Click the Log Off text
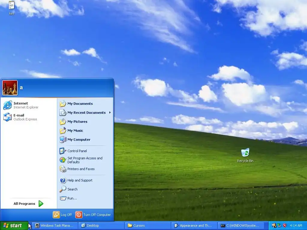307x230 pixels. coord(66,215)
